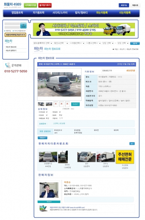Viewport: 145px width, 220px height.
Task: Click the main silver van photo
Action: [59, 84]
